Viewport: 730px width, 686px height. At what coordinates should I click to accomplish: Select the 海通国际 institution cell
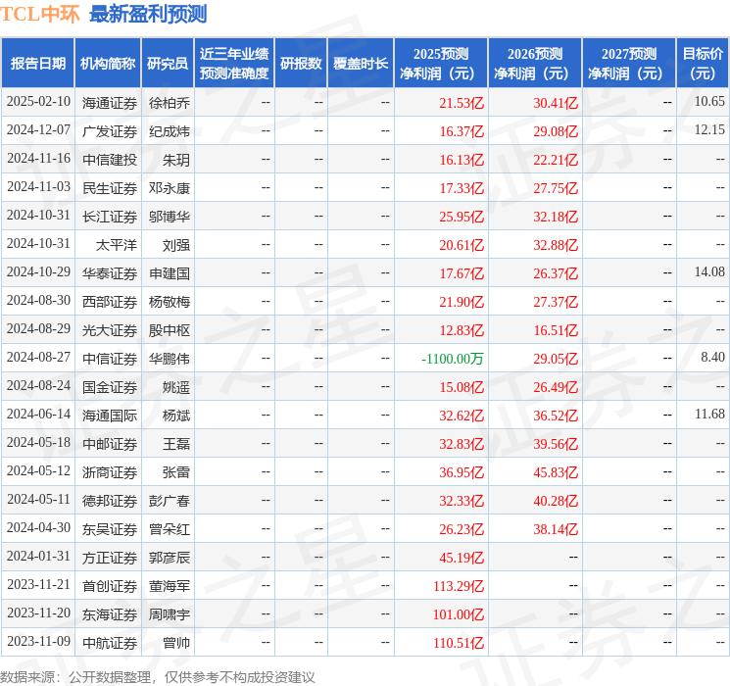110,416
